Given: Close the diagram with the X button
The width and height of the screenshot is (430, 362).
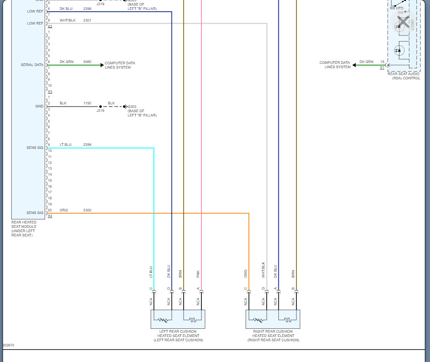Looking at the screenshot, I should [403, 22].
